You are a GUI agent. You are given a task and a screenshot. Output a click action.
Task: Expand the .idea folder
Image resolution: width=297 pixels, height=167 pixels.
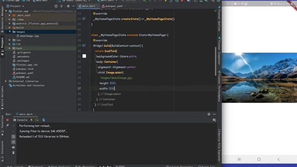click(x=10, y=19)
